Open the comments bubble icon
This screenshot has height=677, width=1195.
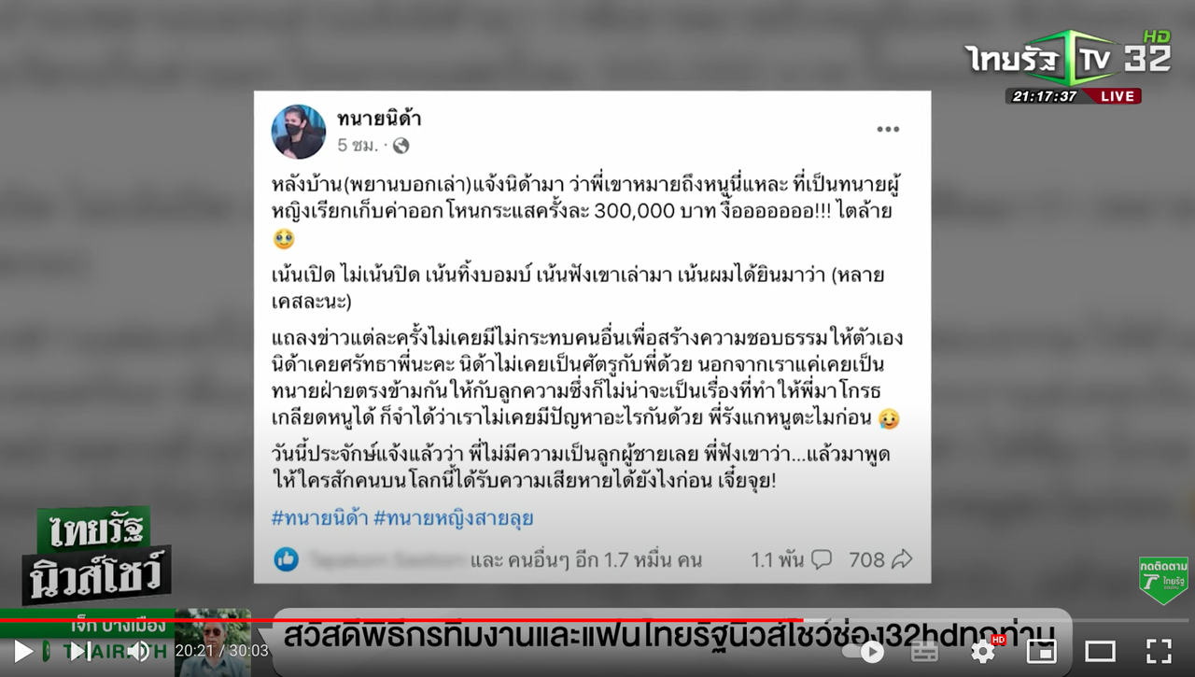[x=822, y=559]
